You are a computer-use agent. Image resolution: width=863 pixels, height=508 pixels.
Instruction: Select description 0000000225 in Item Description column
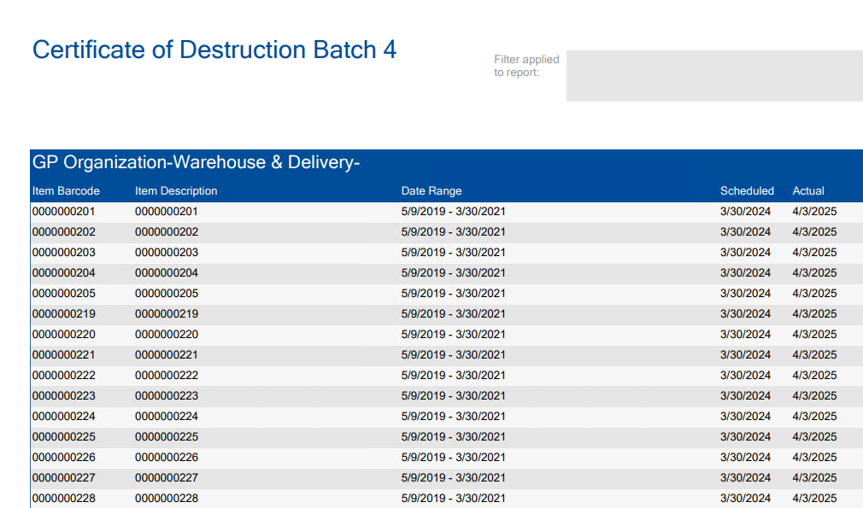(x=167, y=437)
